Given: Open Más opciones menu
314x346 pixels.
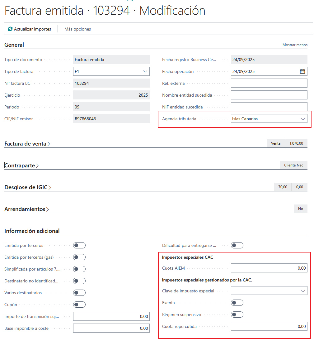Looking at the screenshot, I should [77, 29].
